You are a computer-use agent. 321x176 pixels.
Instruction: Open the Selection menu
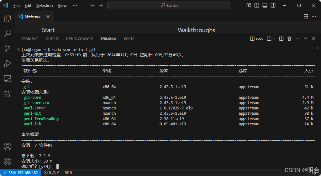(x=45, y=6)
